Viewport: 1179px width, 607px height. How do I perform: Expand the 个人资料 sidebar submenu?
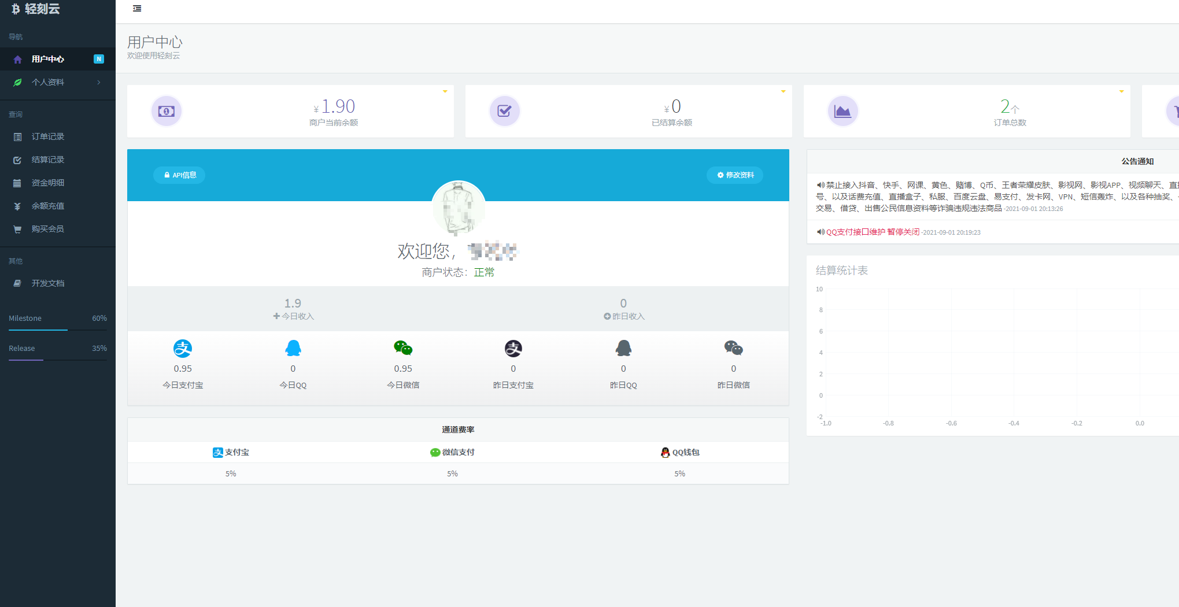point(58,82)
